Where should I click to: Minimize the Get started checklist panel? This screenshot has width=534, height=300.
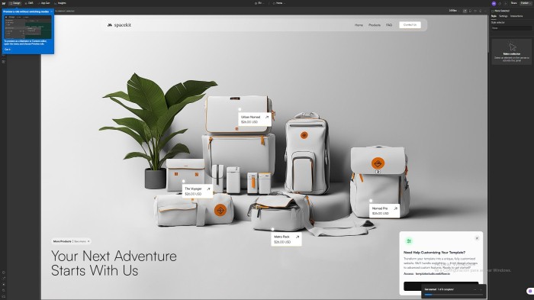pyautogui.click(x=475, y=289)
